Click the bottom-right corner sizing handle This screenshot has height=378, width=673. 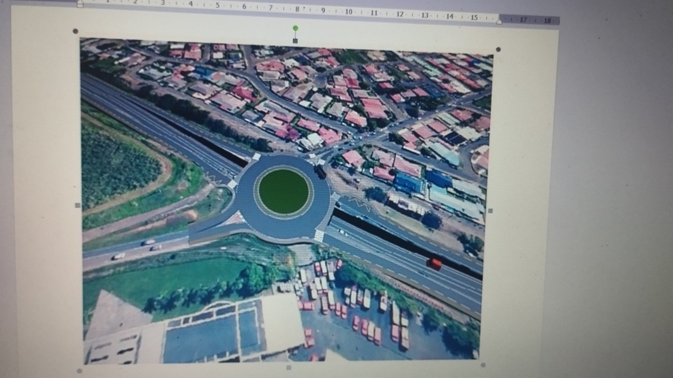(x=483, y=365)
